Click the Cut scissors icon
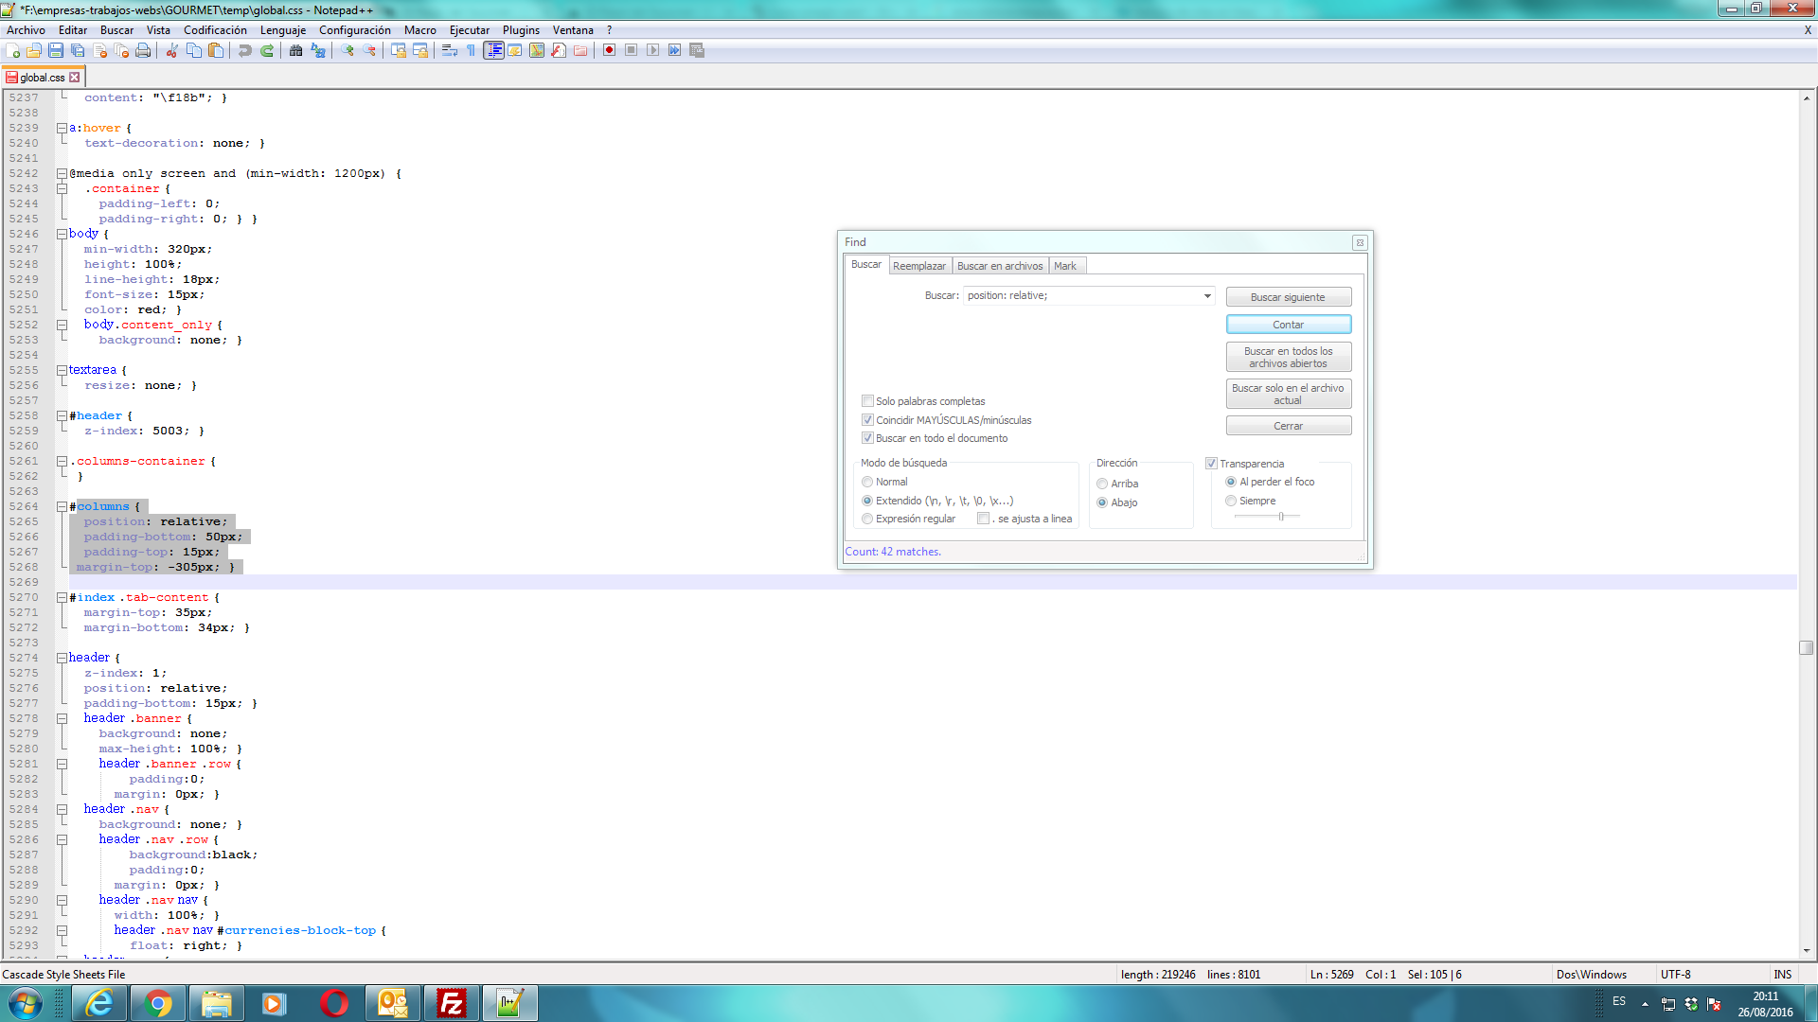This screenshot has height=1022, width=1818. [171, 50]
